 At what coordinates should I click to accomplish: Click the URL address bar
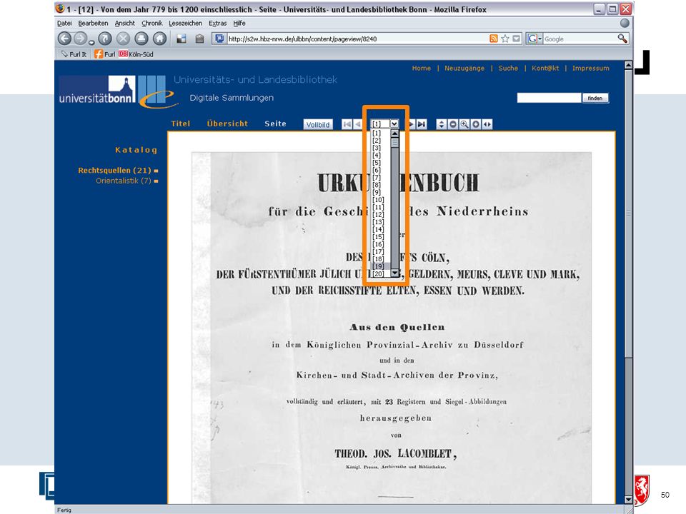point(357,39)
